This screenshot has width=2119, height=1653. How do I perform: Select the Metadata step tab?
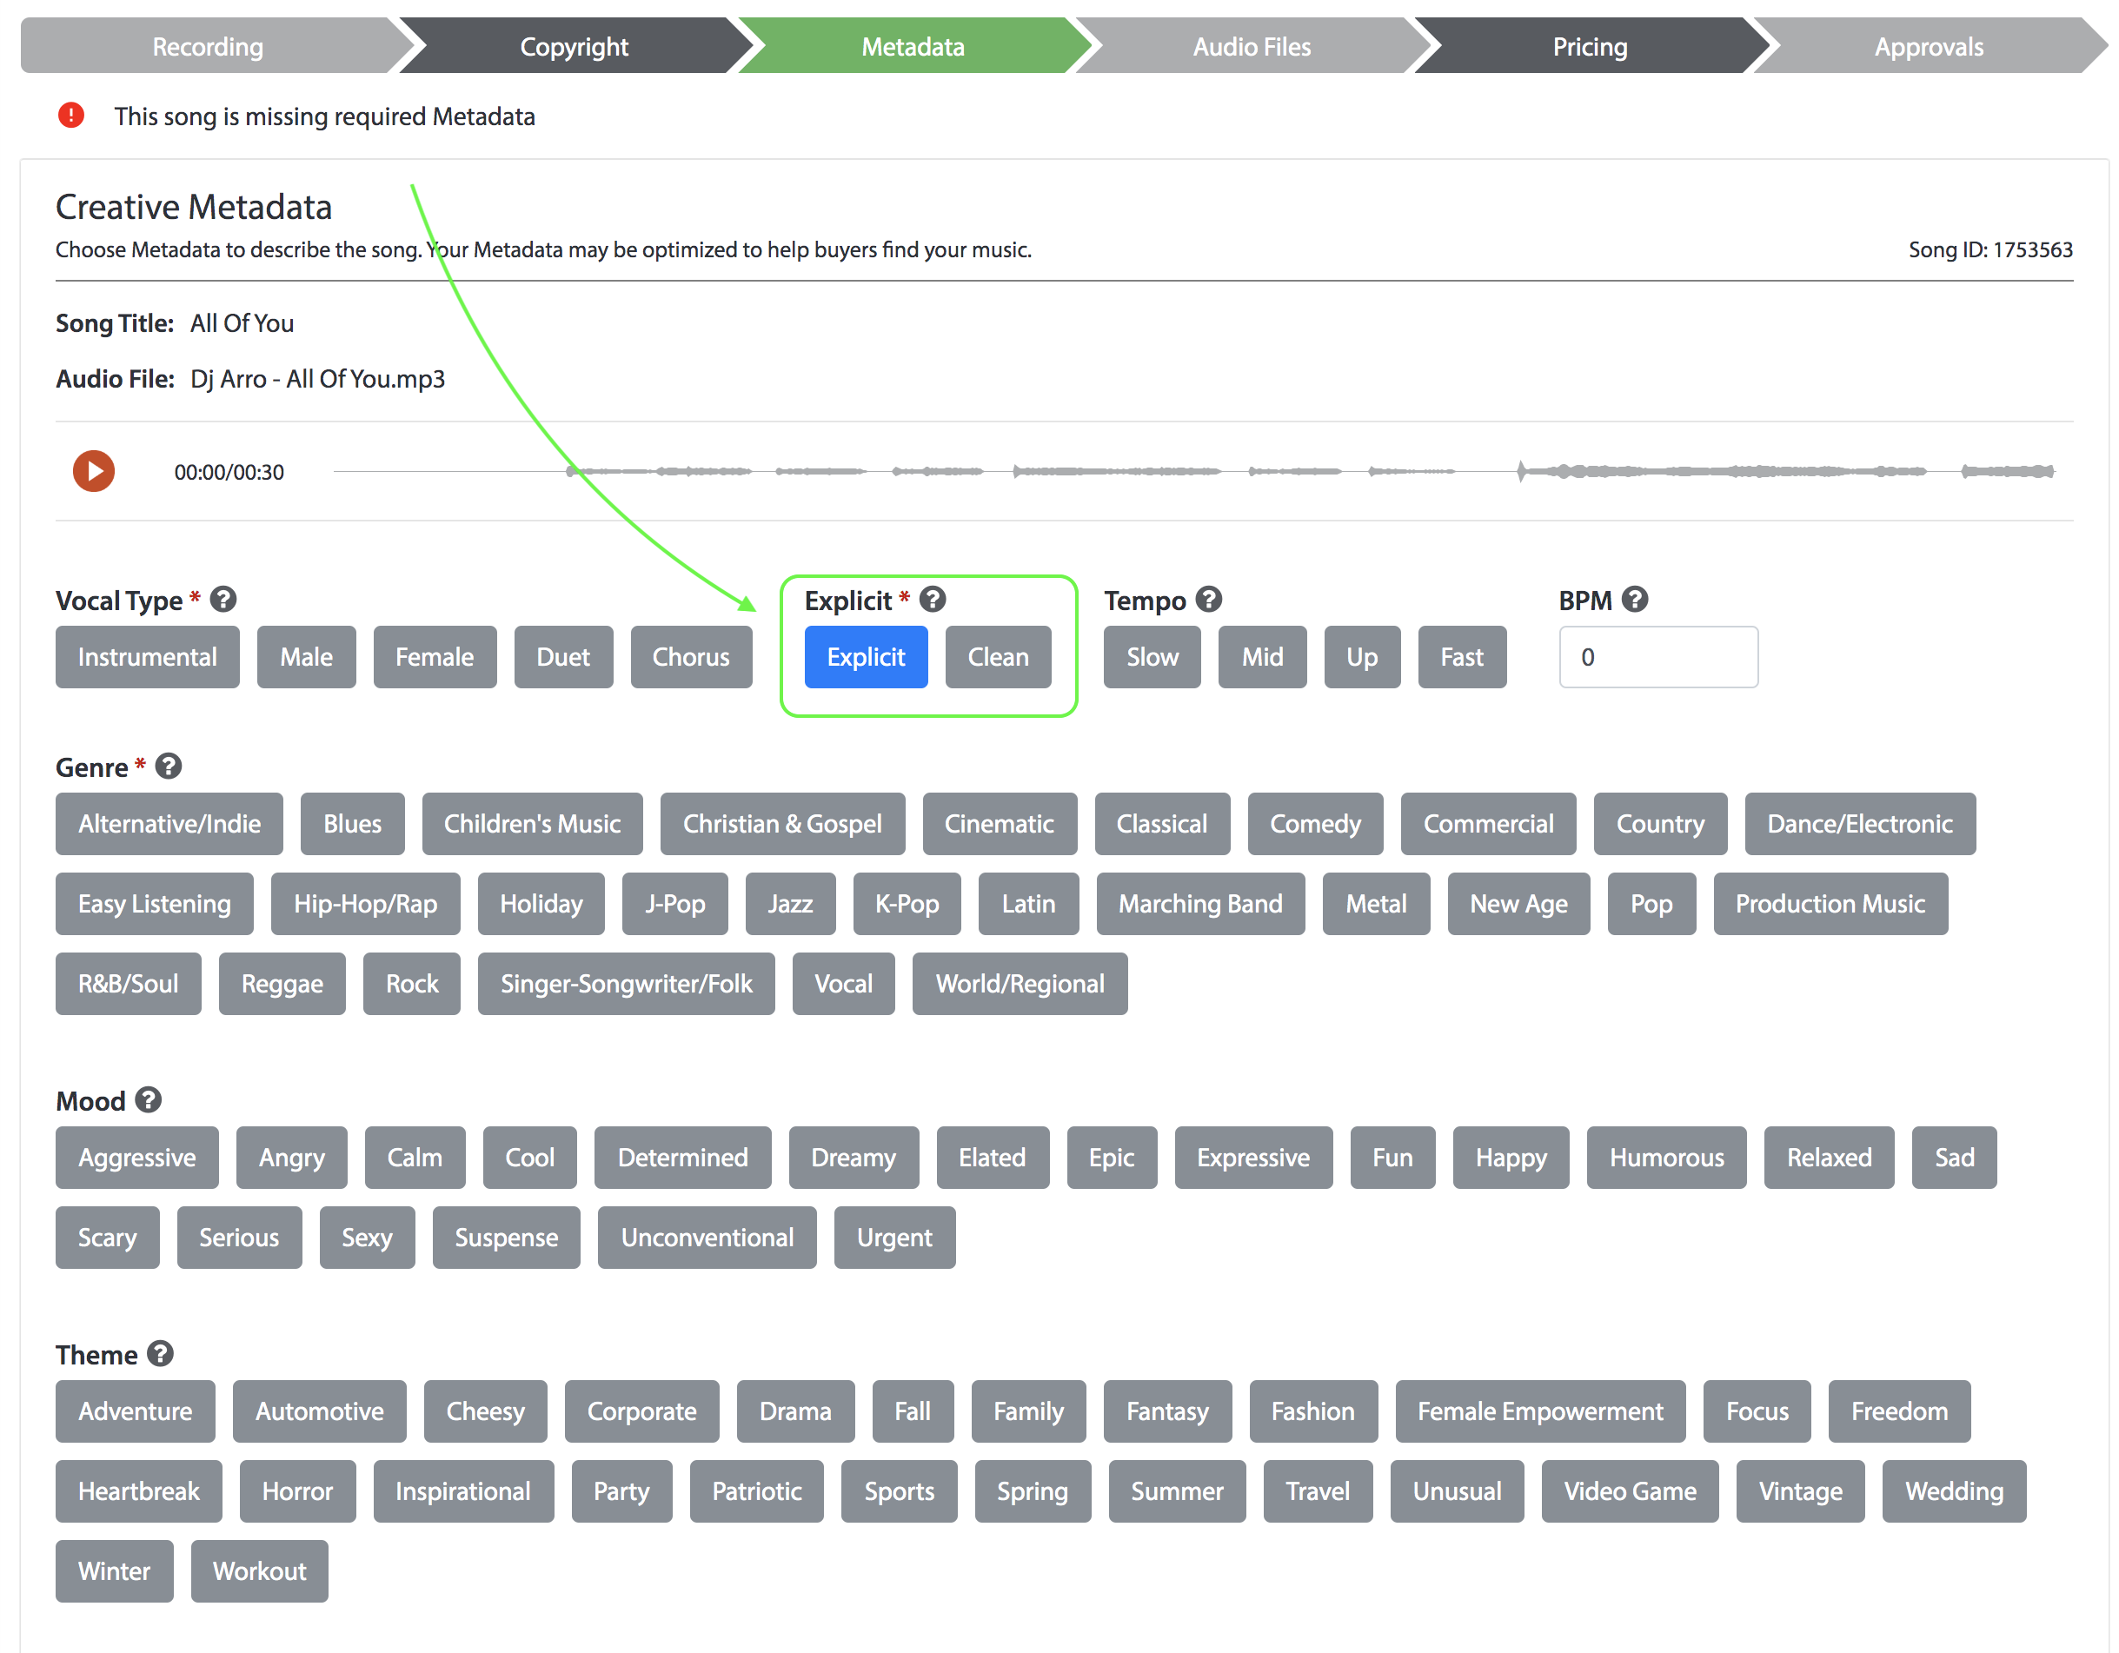[913, 45]
